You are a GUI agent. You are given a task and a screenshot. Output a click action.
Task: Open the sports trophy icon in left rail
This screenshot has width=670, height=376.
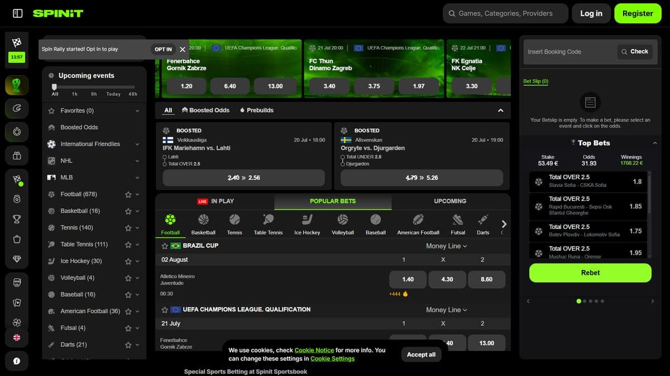point(17,85)
